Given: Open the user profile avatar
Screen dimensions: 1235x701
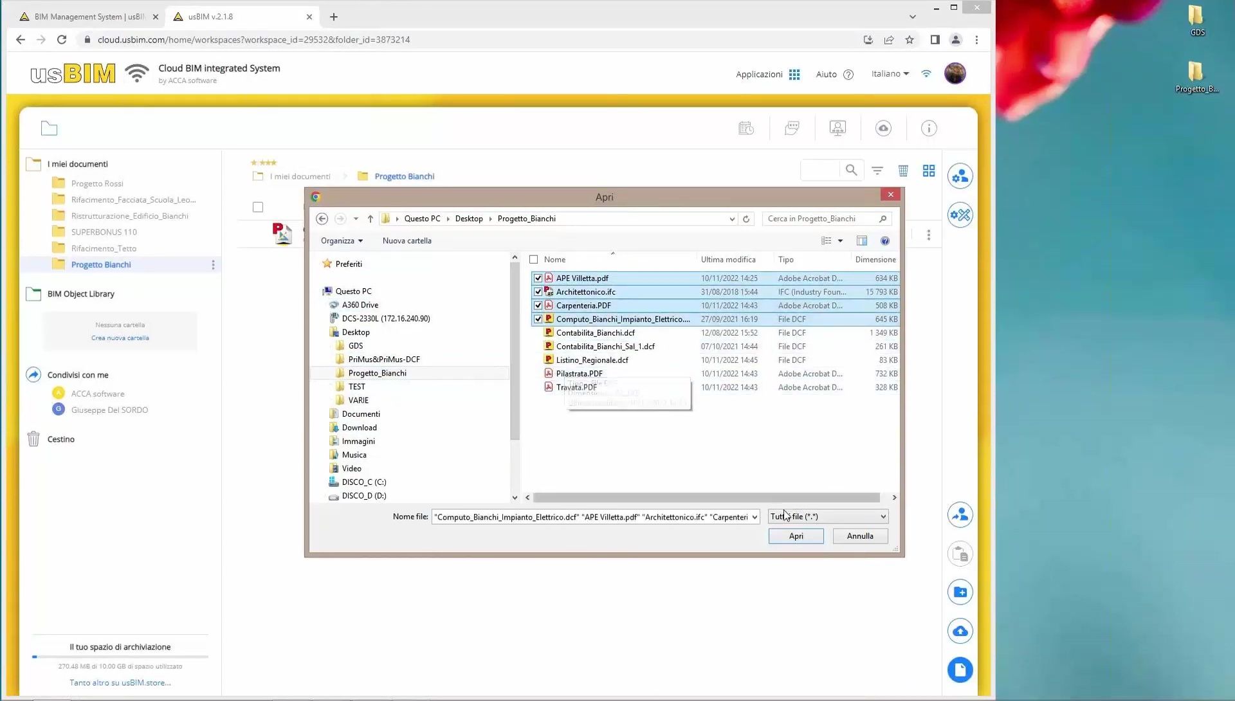Looking at the screenshot, I should [955, 73].
